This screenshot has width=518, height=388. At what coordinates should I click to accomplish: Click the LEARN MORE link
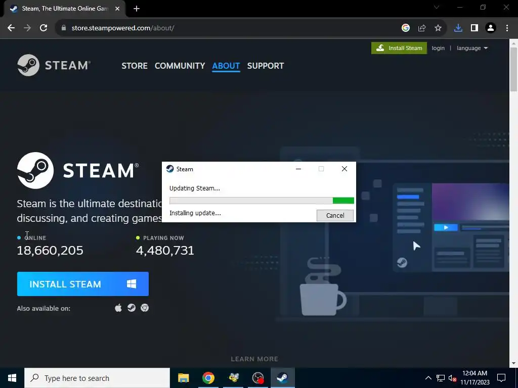[254, 359]
